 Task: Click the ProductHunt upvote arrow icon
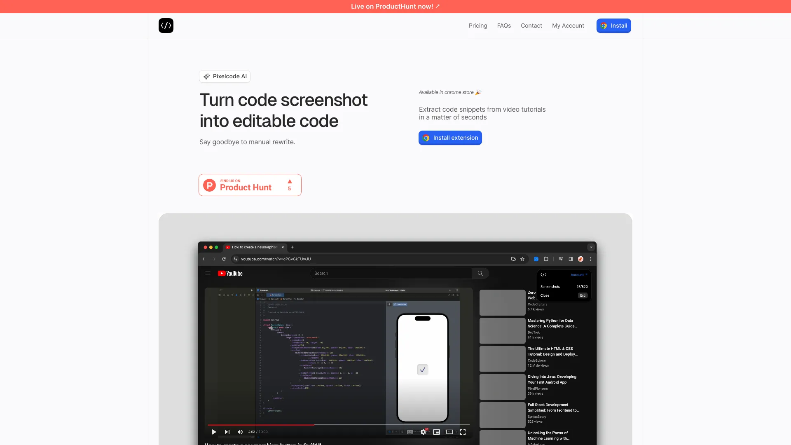point(289,181)
